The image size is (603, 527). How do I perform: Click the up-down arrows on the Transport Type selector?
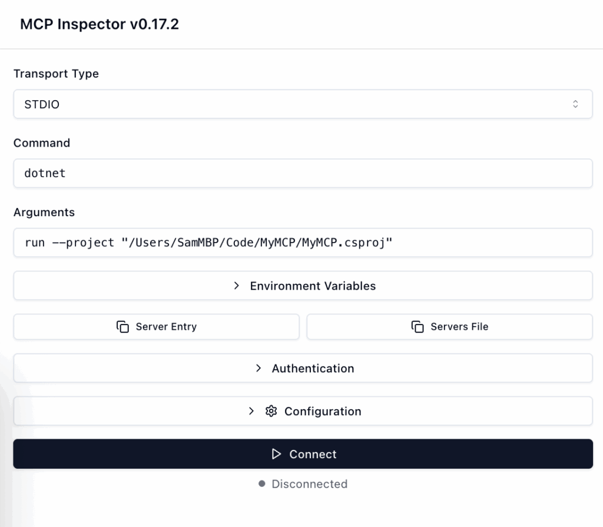point(575,104)
